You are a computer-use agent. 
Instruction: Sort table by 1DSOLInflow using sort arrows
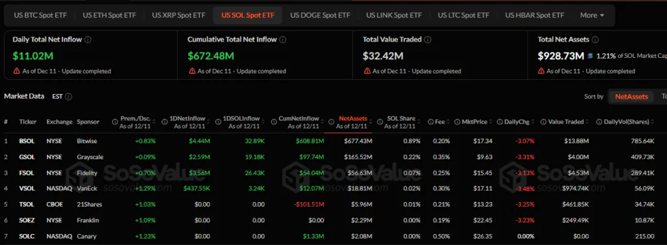(263, 122)
